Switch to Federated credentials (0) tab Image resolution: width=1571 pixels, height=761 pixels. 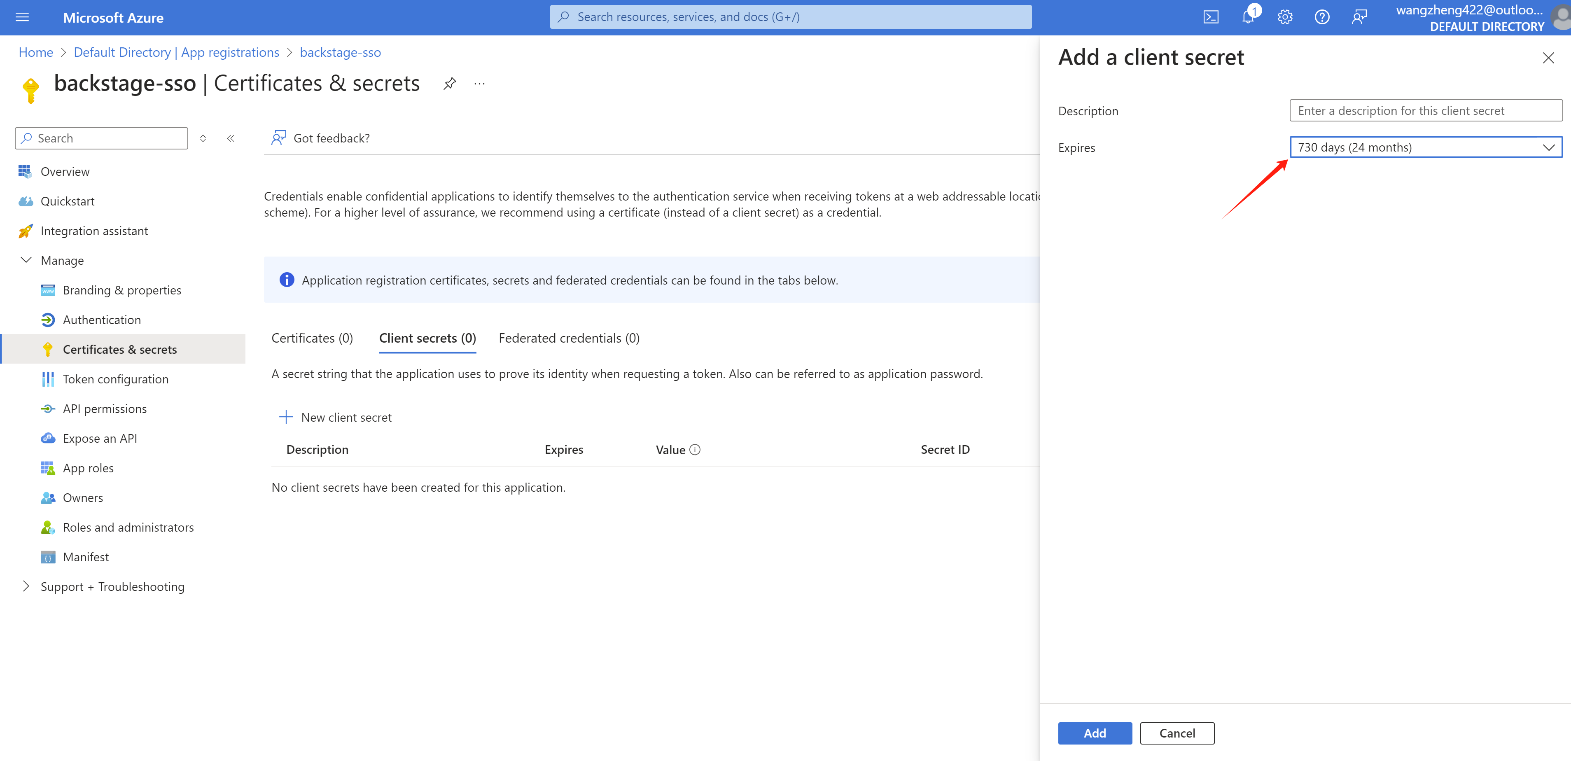tap(568, 338)
